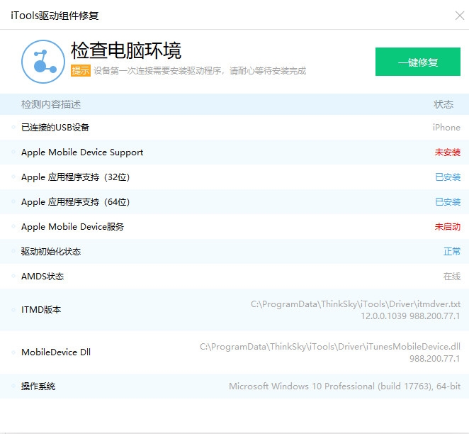Click 已安装 status for 64位 support
Screen dimensions: 469x434
pos(448,202)
